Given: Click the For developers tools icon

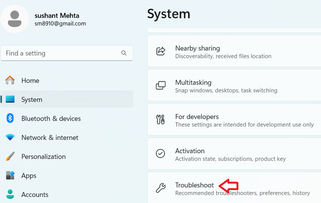Looking at the screenshot, I should pos(161,120).
